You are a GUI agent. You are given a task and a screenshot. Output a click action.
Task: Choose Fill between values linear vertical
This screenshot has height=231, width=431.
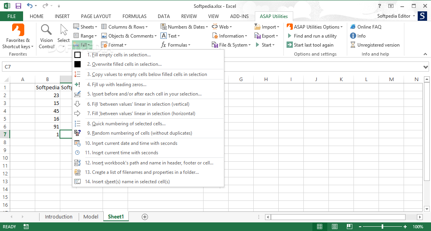(148, 104)
